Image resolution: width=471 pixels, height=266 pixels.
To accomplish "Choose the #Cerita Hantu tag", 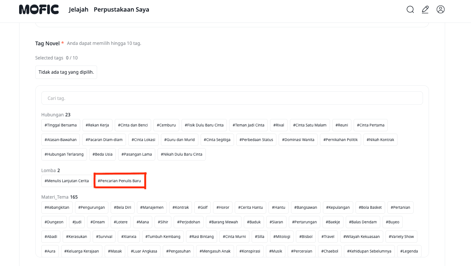I will pos(251,208).
